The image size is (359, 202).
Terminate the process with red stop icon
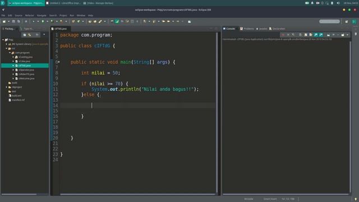pos(283,35)
